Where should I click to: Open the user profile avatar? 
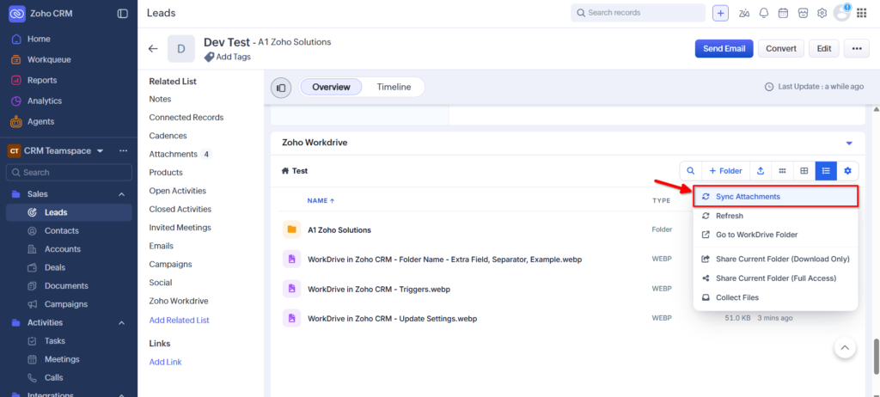pos(842,12)
